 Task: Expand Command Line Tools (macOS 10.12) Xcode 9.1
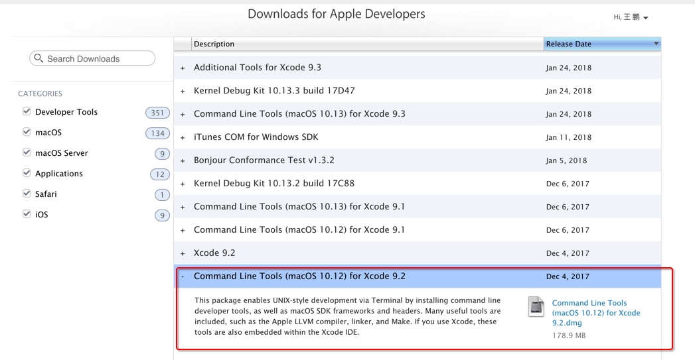(183, 230)
